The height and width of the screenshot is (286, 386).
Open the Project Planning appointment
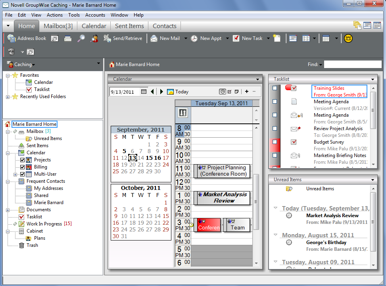coord(223,170)
